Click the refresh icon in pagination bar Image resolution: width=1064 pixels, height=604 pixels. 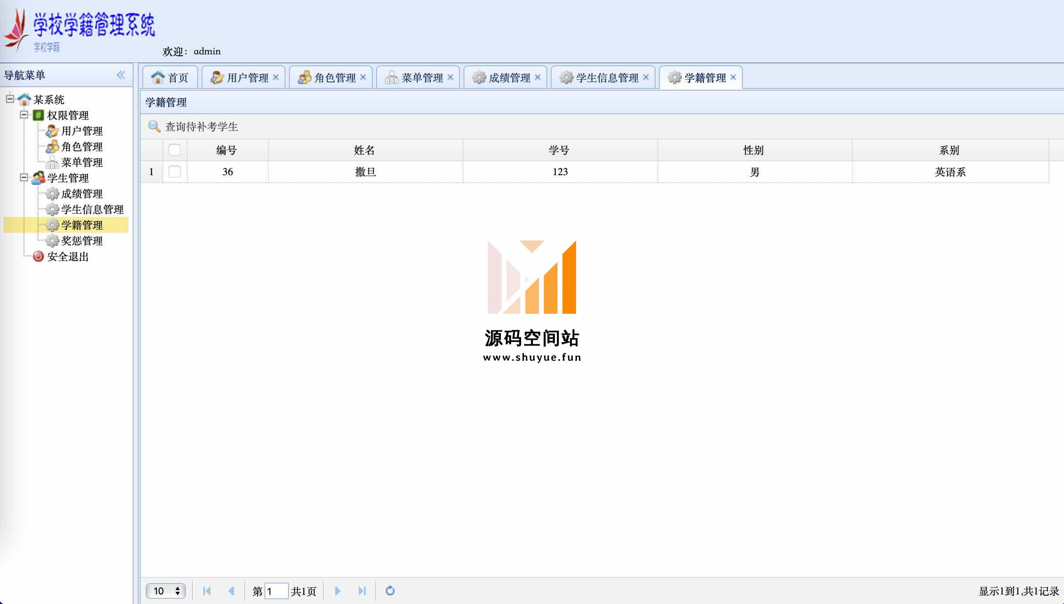(x=390, y=590)
